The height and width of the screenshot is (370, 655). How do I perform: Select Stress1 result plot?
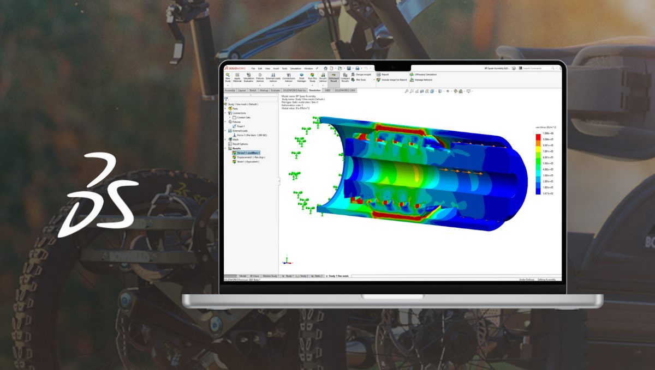pos(246,153)
